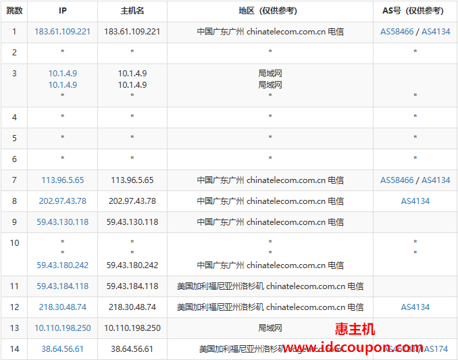Click IP address 10.110.198.250
Viewport: 458px width, 360px height.
[62, 328]
